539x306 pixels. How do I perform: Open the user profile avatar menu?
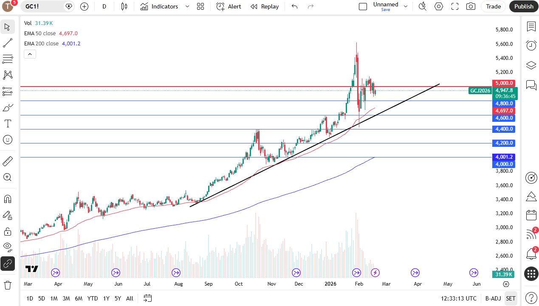(8, 6)
